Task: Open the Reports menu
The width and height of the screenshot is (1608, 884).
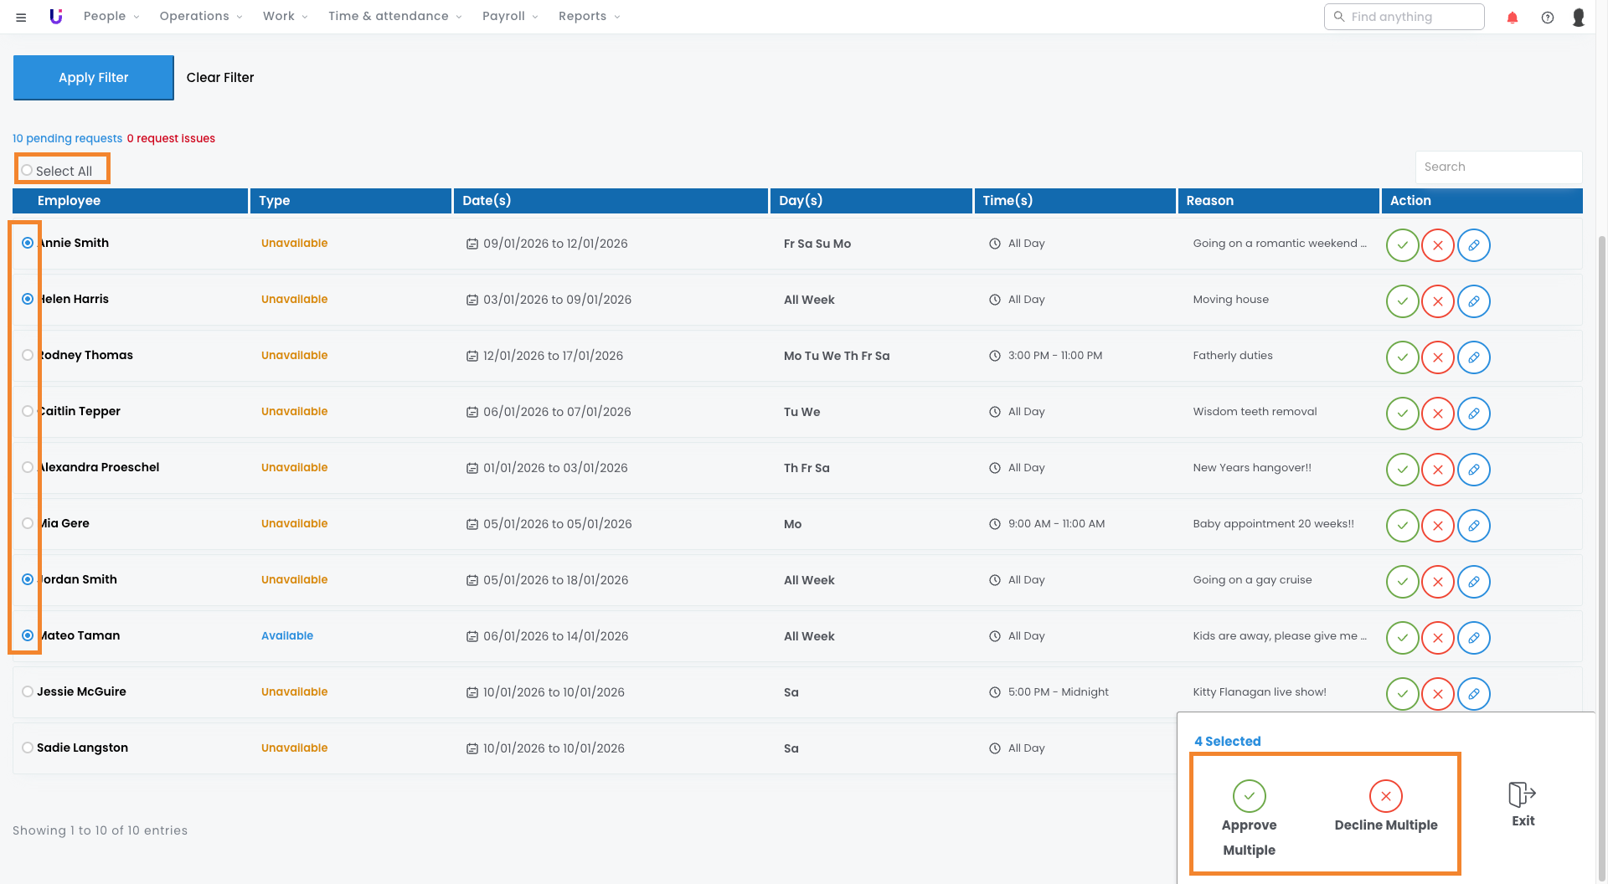Action: [589, 17]
